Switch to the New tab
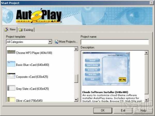This screenshot has width=155, height=116. (10, 29)
